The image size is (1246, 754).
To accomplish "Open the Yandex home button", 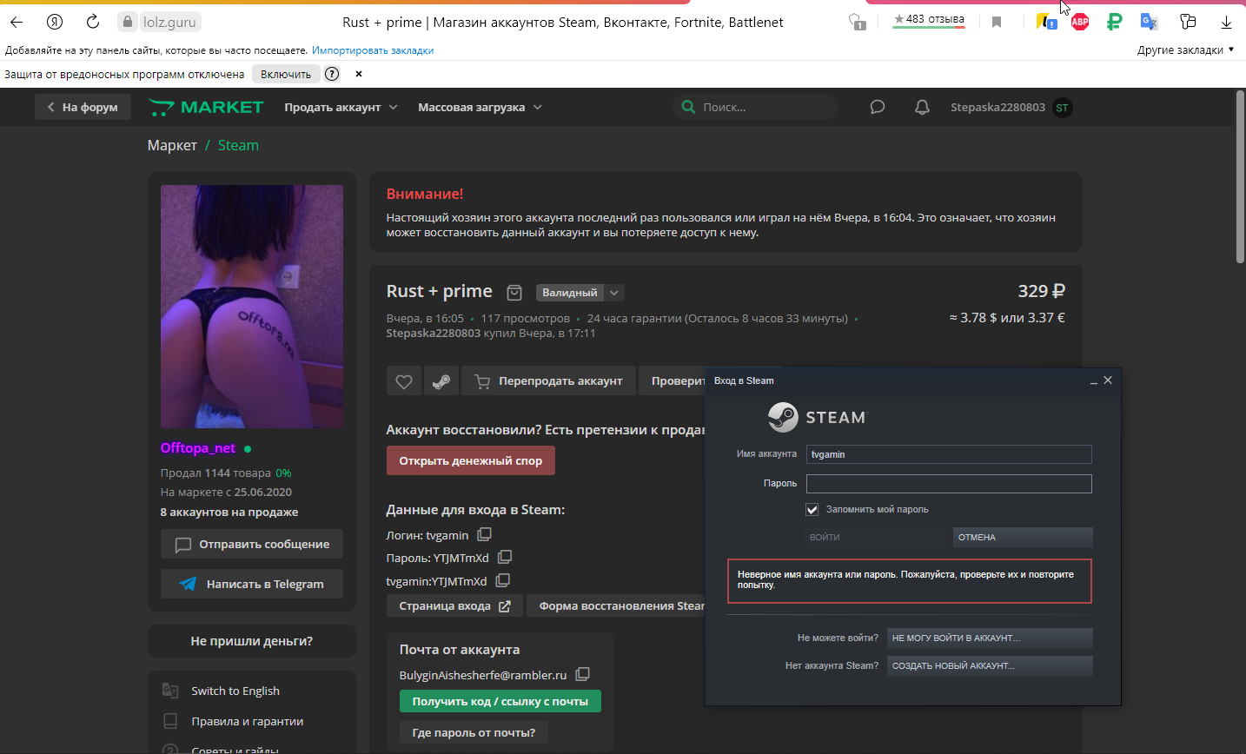I will (54, 22).
